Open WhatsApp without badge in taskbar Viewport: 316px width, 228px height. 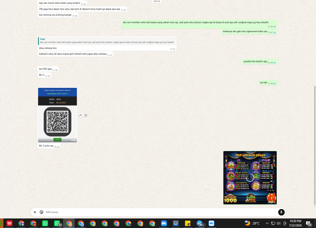click(x=45, y=223)
